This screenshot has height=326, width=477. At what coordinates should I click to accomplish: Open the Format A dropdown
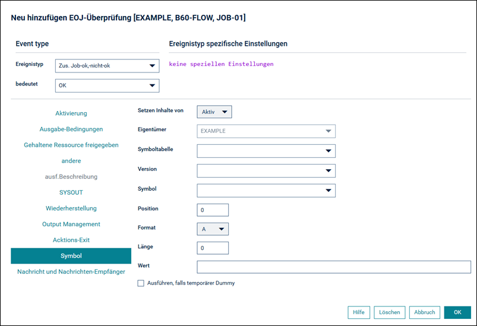coord(213,229)
